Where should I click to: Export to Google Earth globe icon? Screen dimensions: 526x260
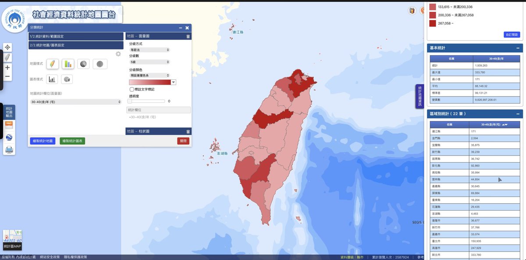(9, 137)
